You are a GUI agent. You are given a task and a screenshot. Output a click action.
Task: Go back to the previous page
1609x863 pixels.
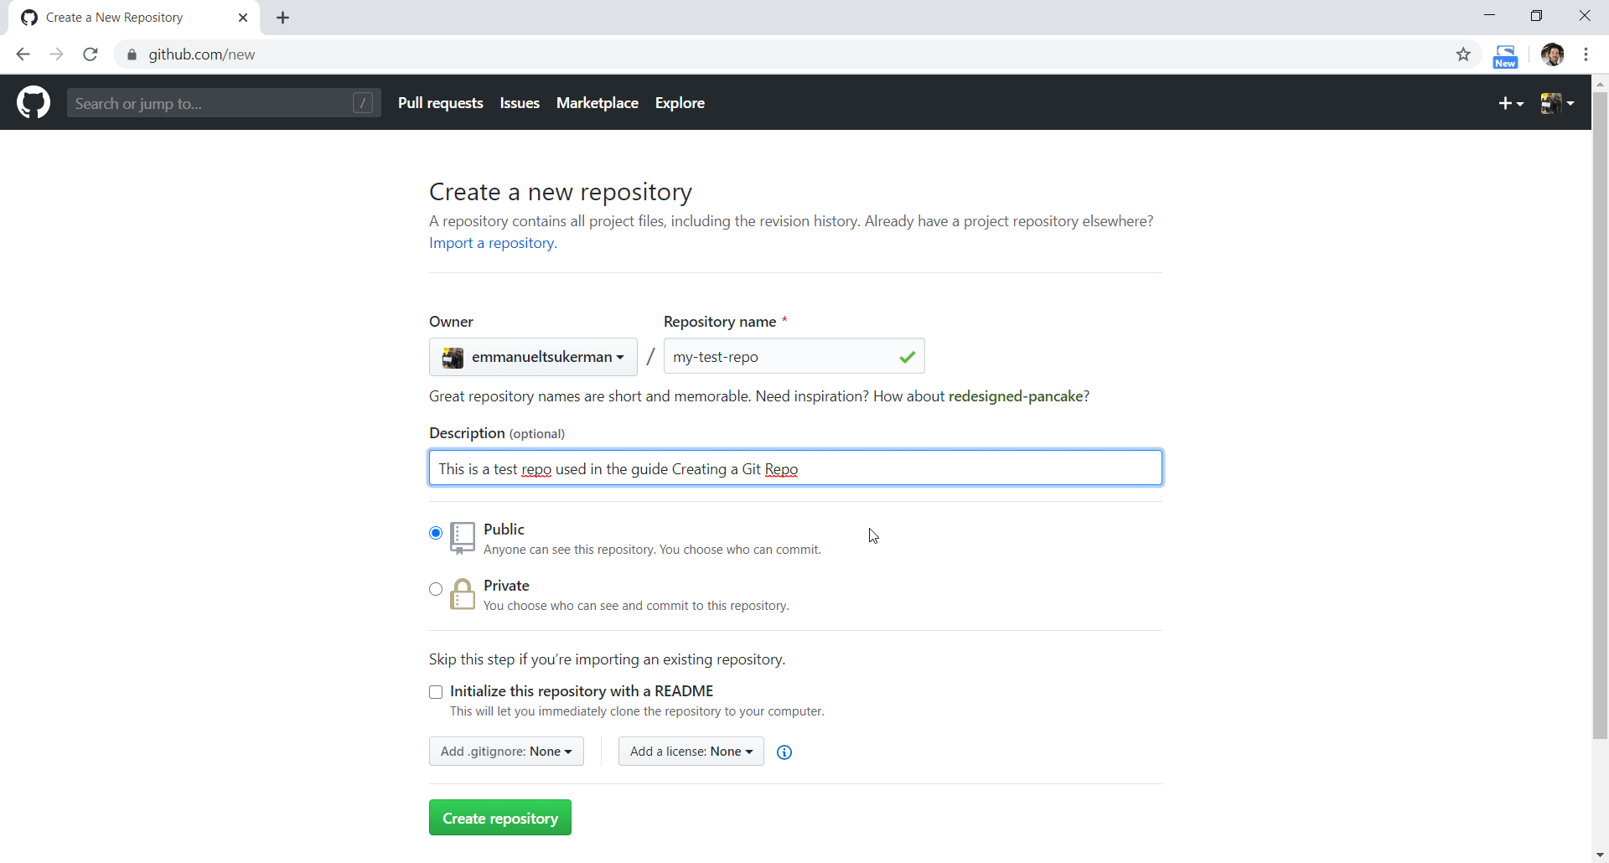click(x=23, y=54)
